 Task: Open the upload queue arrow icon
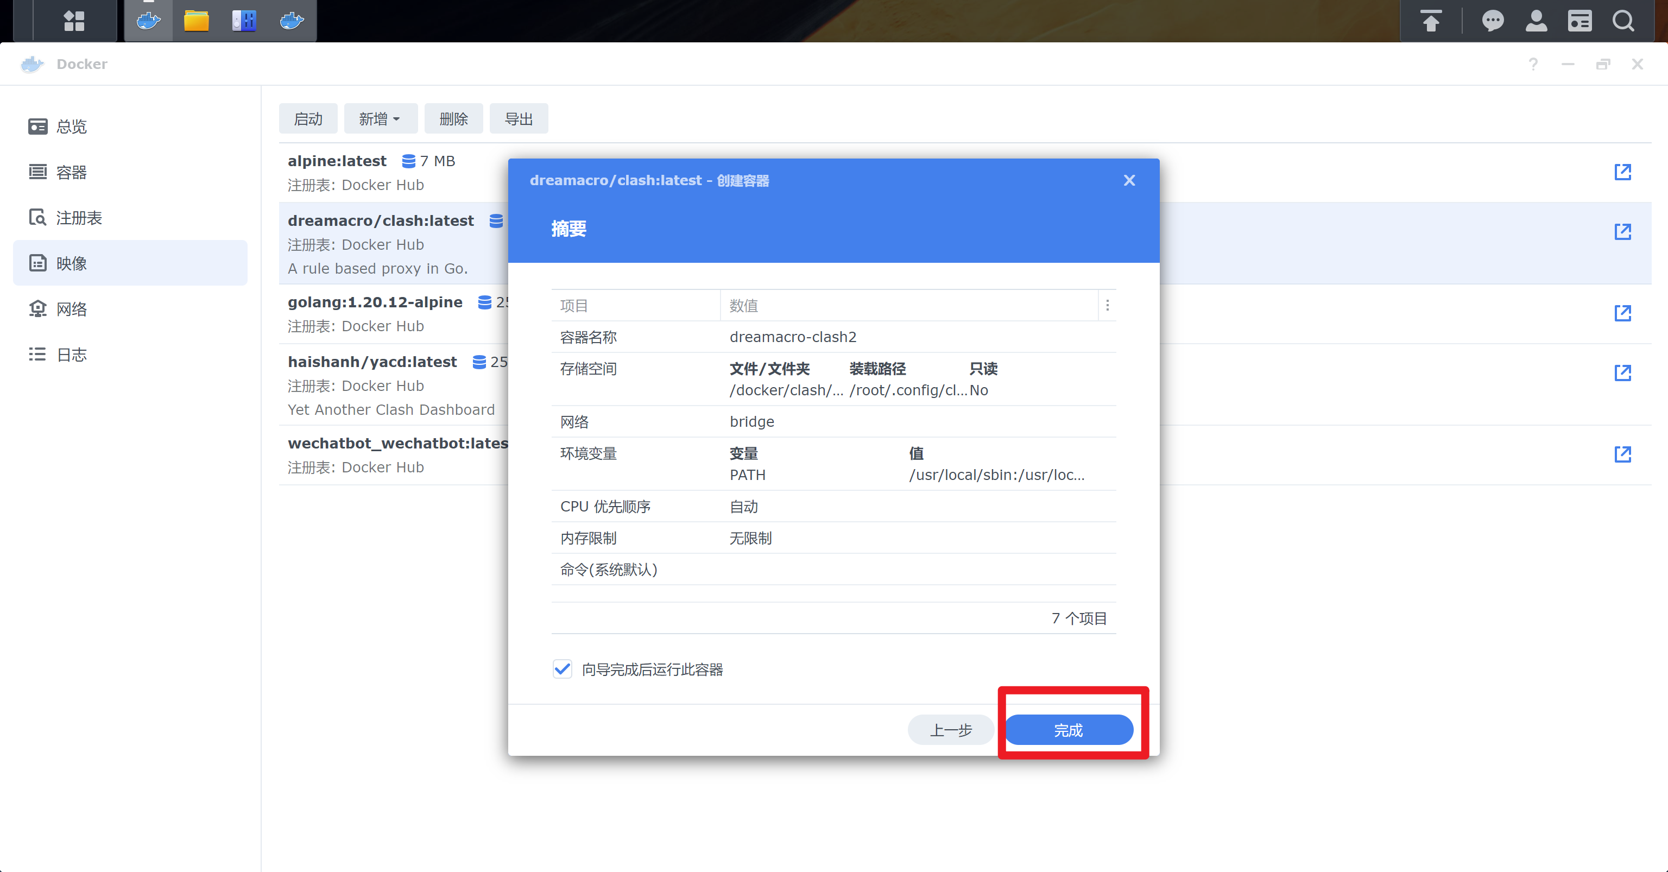1431,21
